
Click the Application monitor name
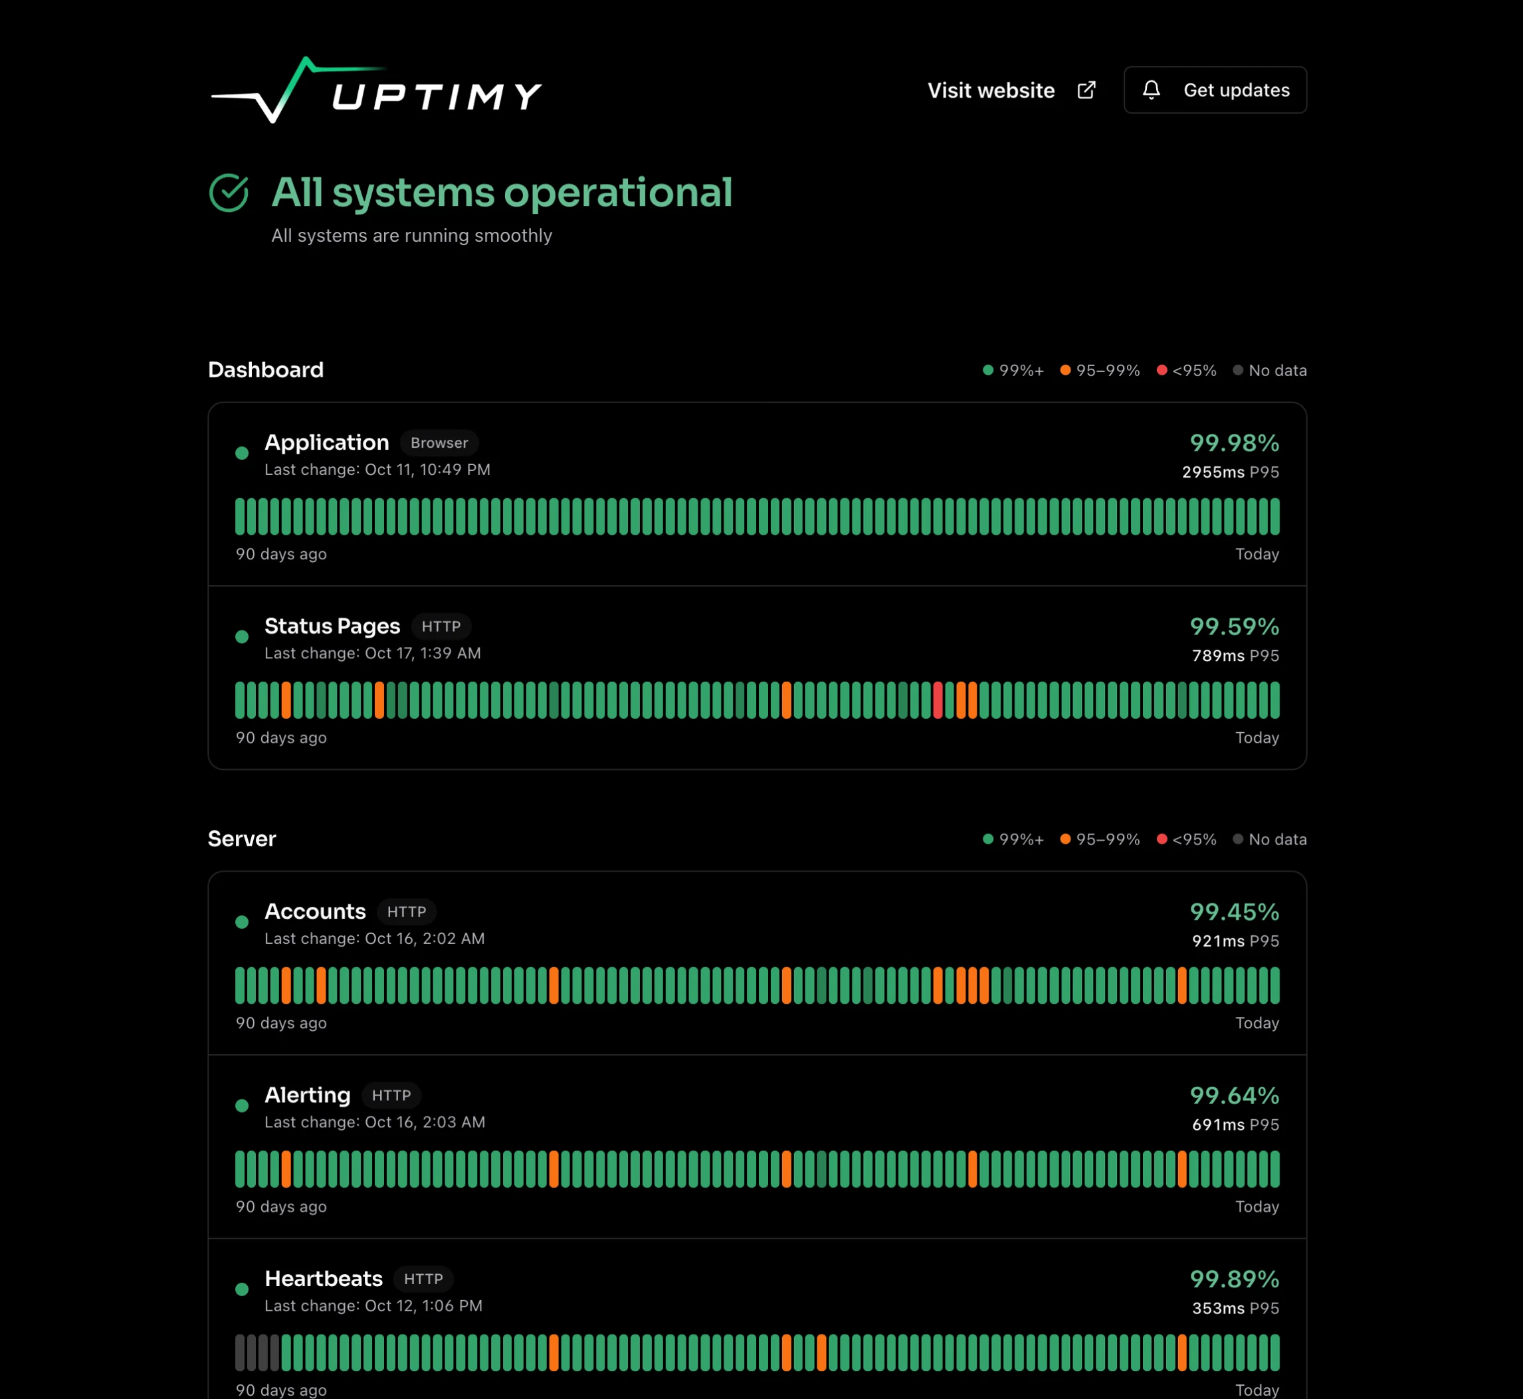coord(326,442)
